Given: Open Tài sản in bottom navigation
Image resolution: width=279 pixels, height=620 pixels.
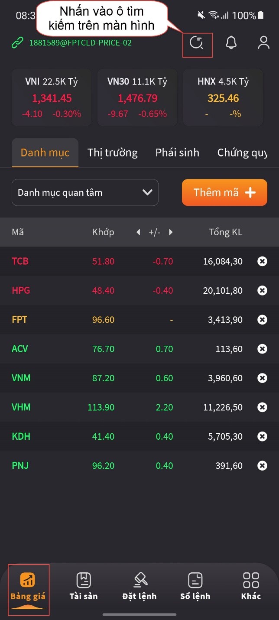Looking at the screenshot, I should (x=84, y=586).
